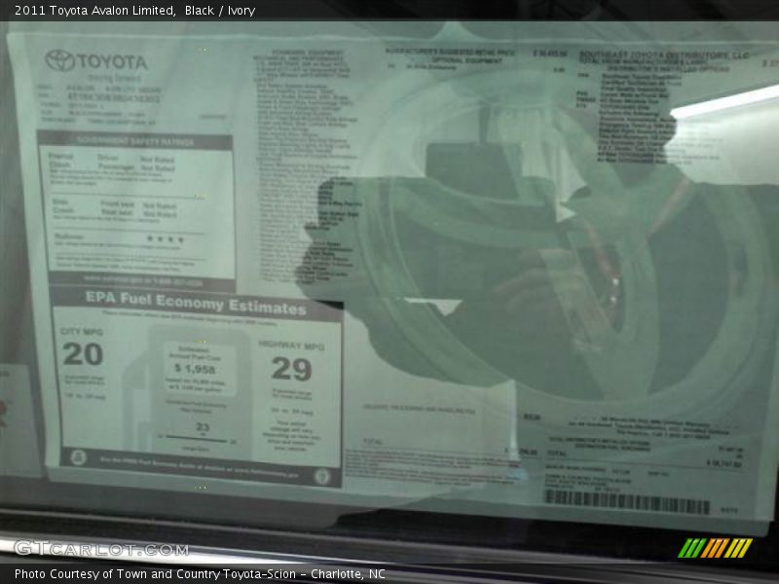Select the "EPA Fuel Economy Estimates" heading
The height and width of the screenshot is (584, 779).
pos(196,304)
